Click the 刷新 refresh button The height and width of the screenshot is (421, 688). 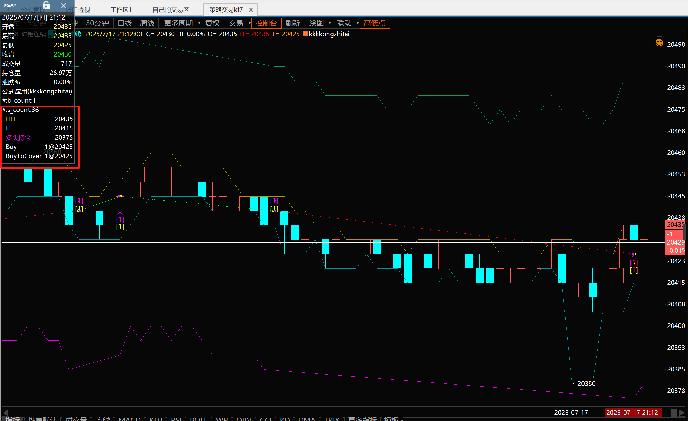293,23
